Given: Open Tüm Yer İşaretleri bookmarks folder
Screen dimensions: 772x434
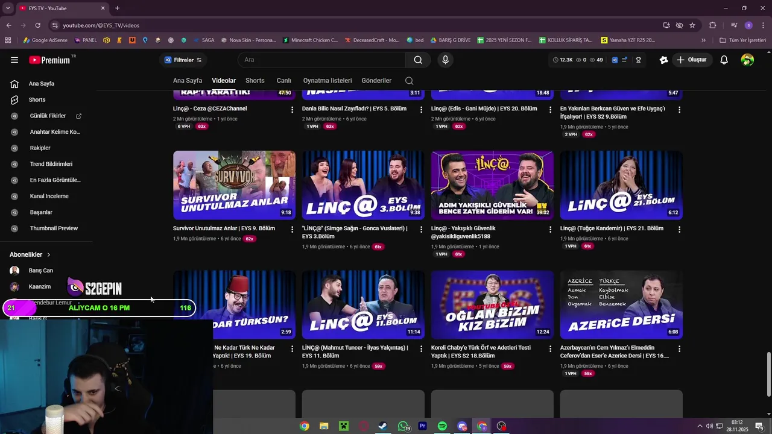Looking at the screenshot, I should tap(742, 40).
